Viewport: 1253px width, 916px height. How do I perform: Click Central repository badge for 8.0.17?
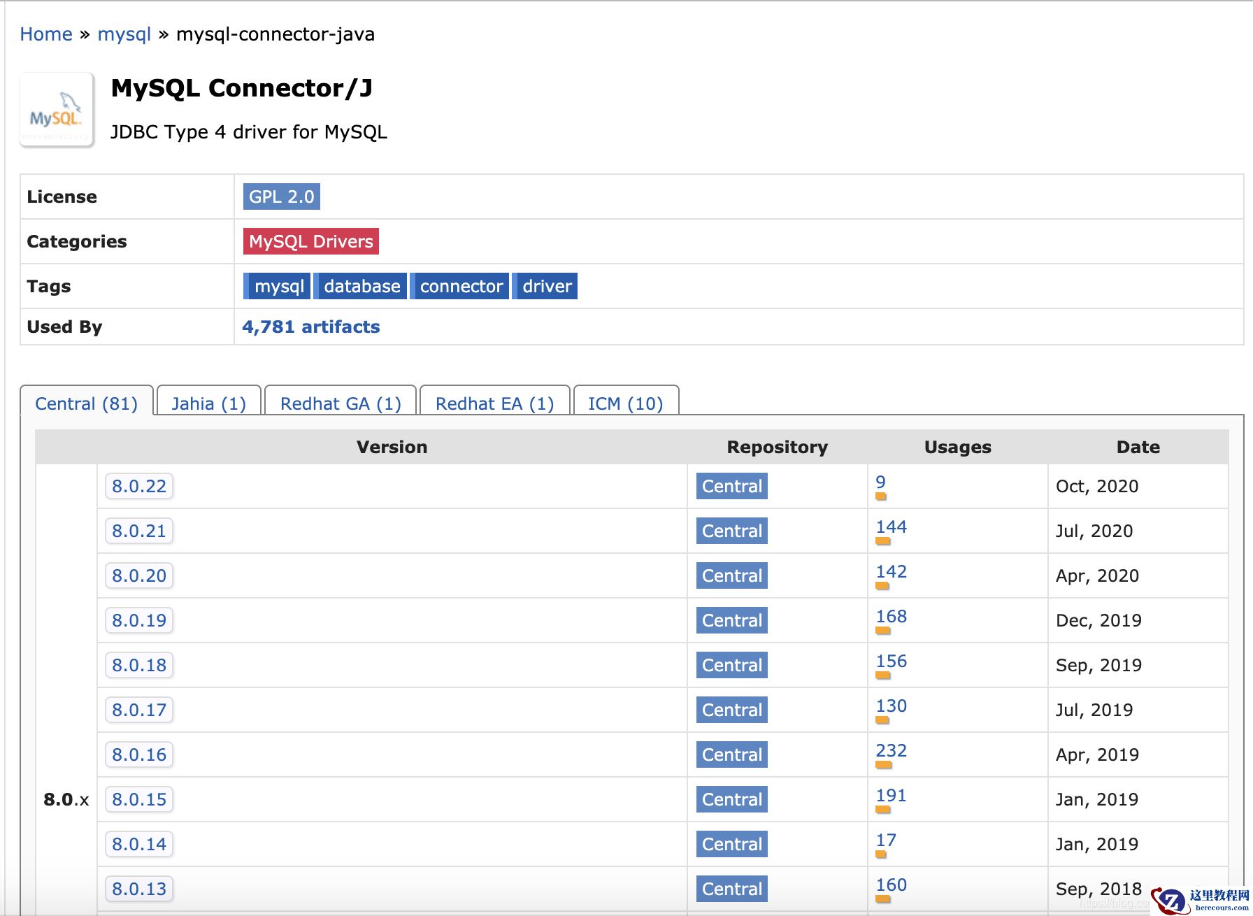click(732, 710)
